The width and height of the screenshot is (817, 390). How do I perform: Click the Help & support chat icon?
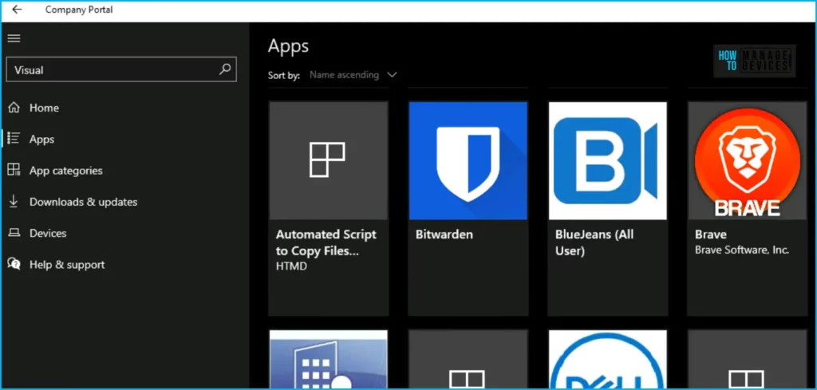tap(14, 264)
